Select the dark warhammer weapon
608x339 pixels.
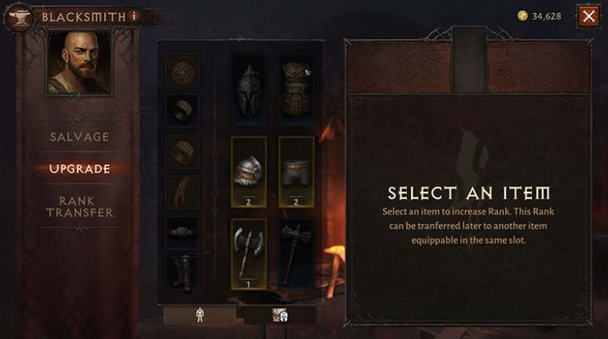point(297,254)
